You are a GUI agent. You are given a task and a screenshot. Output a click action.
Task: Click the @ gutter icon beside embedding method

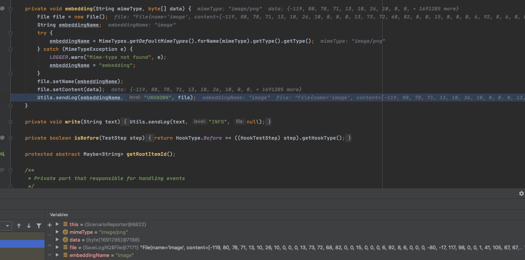pos(2,8)
